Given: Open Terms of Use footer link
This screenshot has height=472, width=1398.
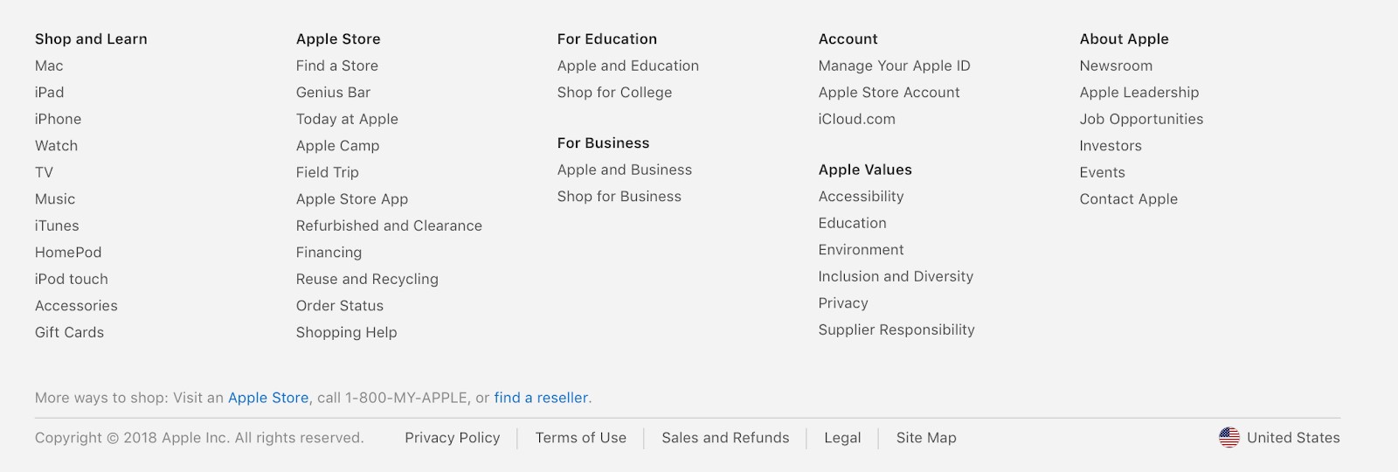Looking at the screenshot, I should [x=580, y=438].
